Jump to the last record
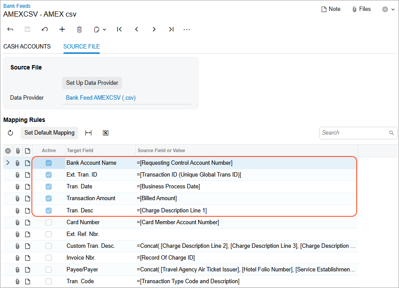 click(x=171, y=29)
